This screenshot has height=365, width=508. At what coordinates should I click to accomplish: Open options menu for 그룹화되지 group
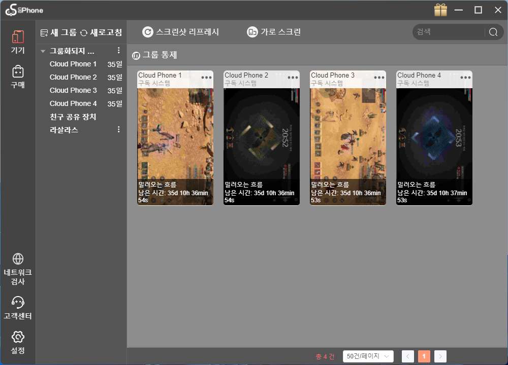click(118, 50)
